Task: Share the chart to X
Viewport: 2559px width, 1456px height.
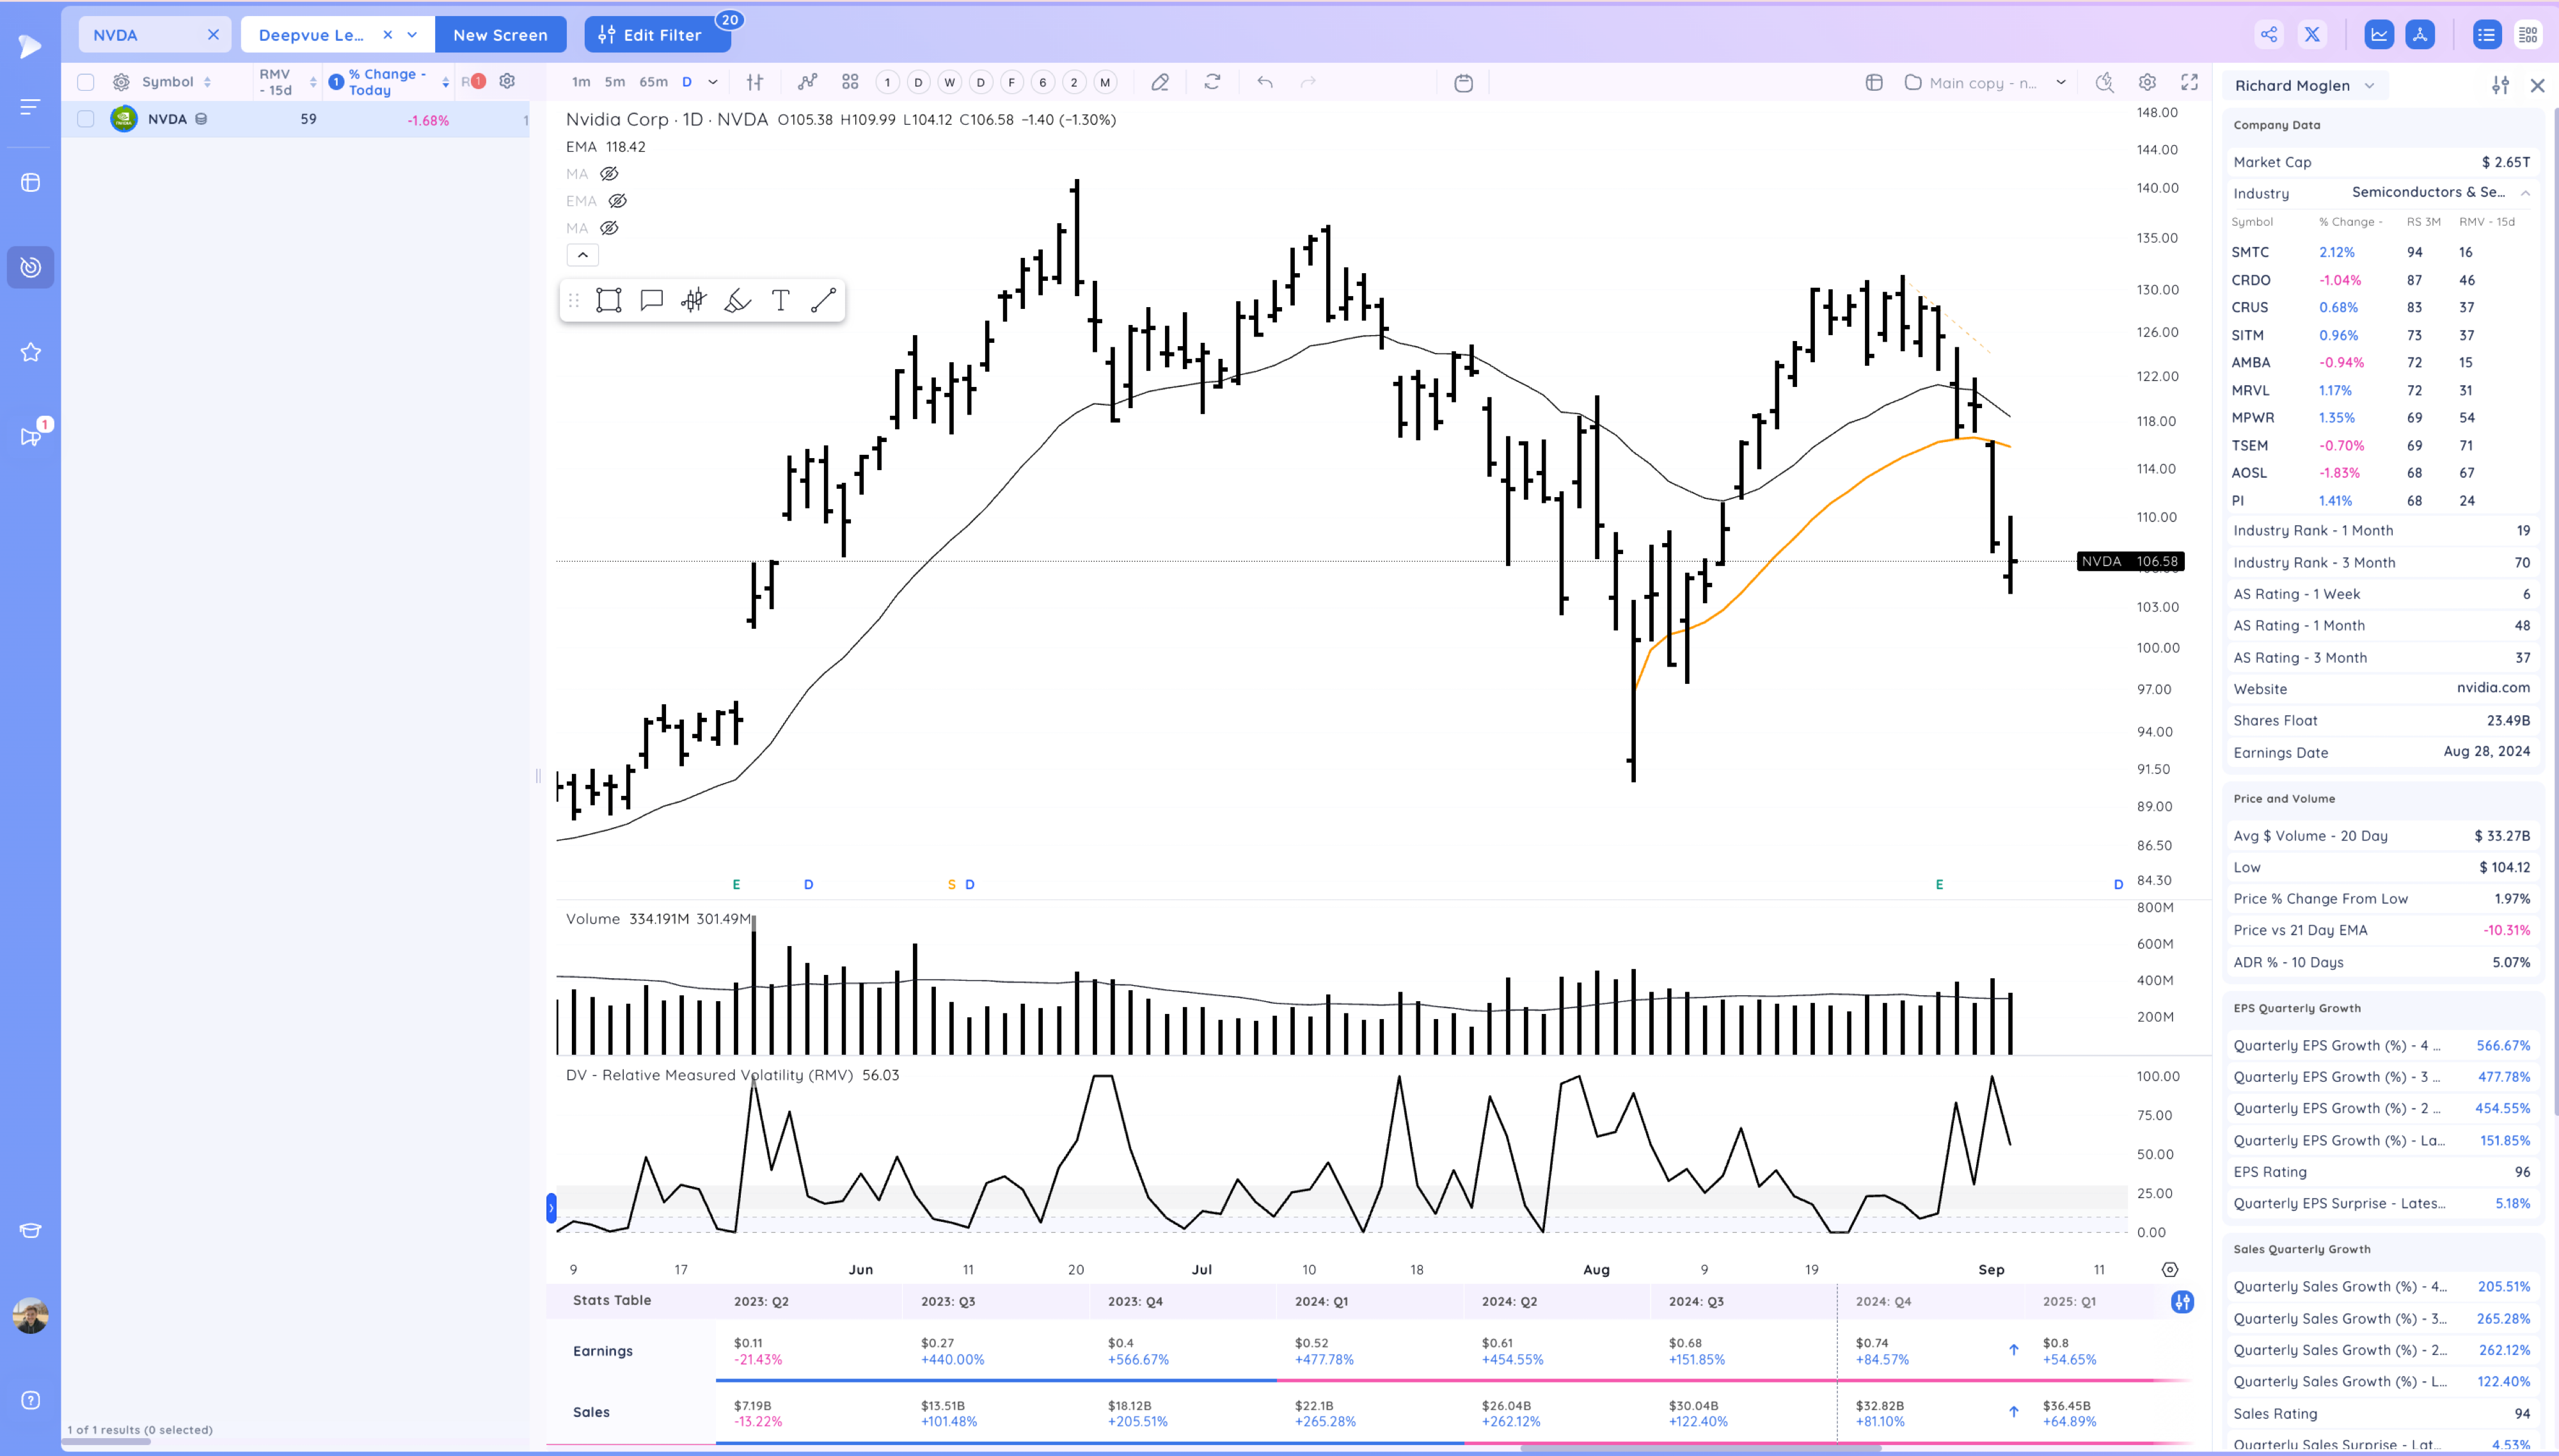Action: pos(2311,33)
